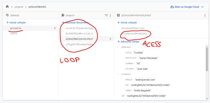
Task: Collapse the creator field group
Action: 118,74
